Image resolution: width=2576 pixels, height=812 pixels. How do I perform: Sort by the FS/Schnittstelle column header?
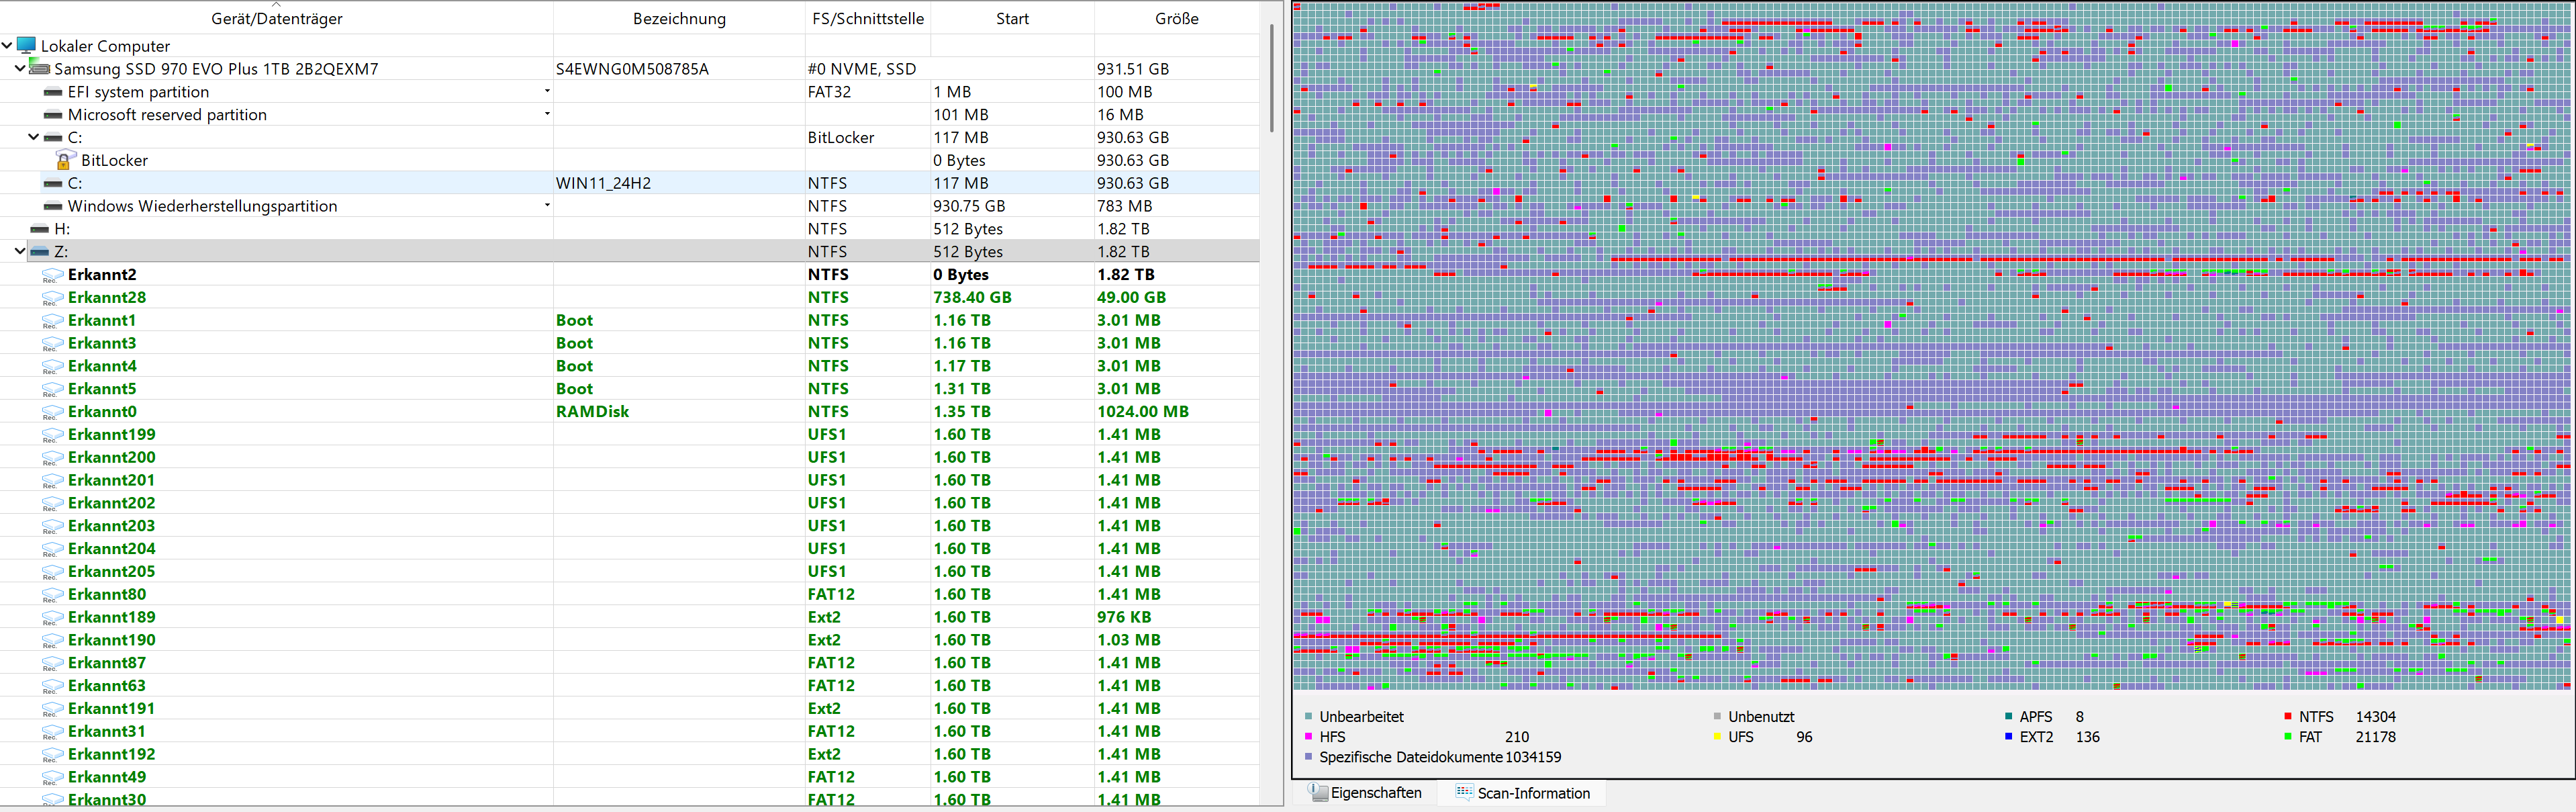point(867,18)
